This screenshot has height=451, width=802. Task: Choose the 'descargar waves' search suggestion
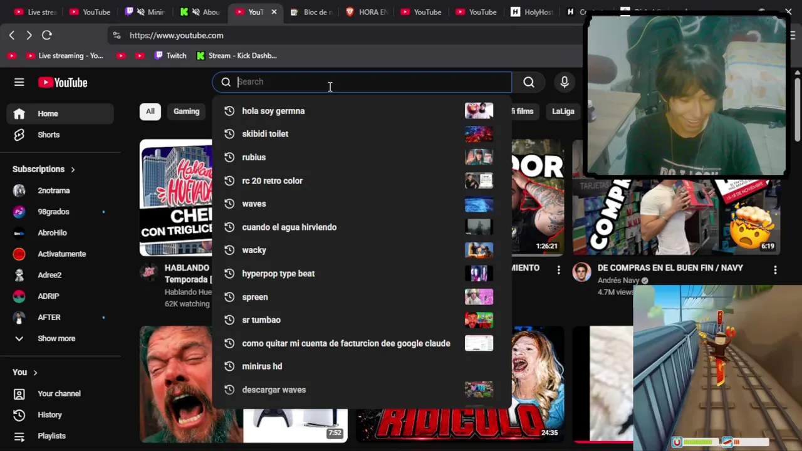click(x=362, y=390)
